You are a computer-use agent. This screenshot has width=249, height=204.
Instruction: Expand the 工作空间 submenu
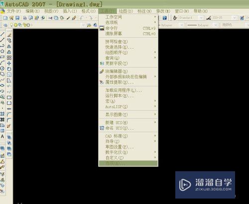pos(128,17)
